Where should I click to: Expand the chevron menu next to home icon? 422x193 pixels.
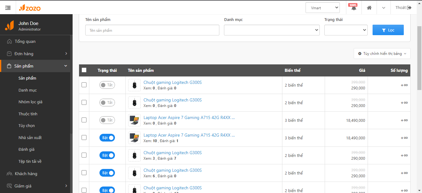[384, 8]
